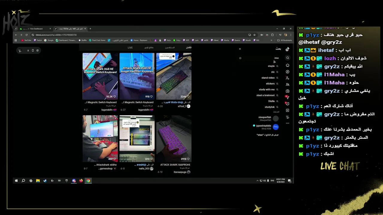The image size is (383, 215).
Task: Open Chrome extensions puzzle icon
Action: coord(272,35)
